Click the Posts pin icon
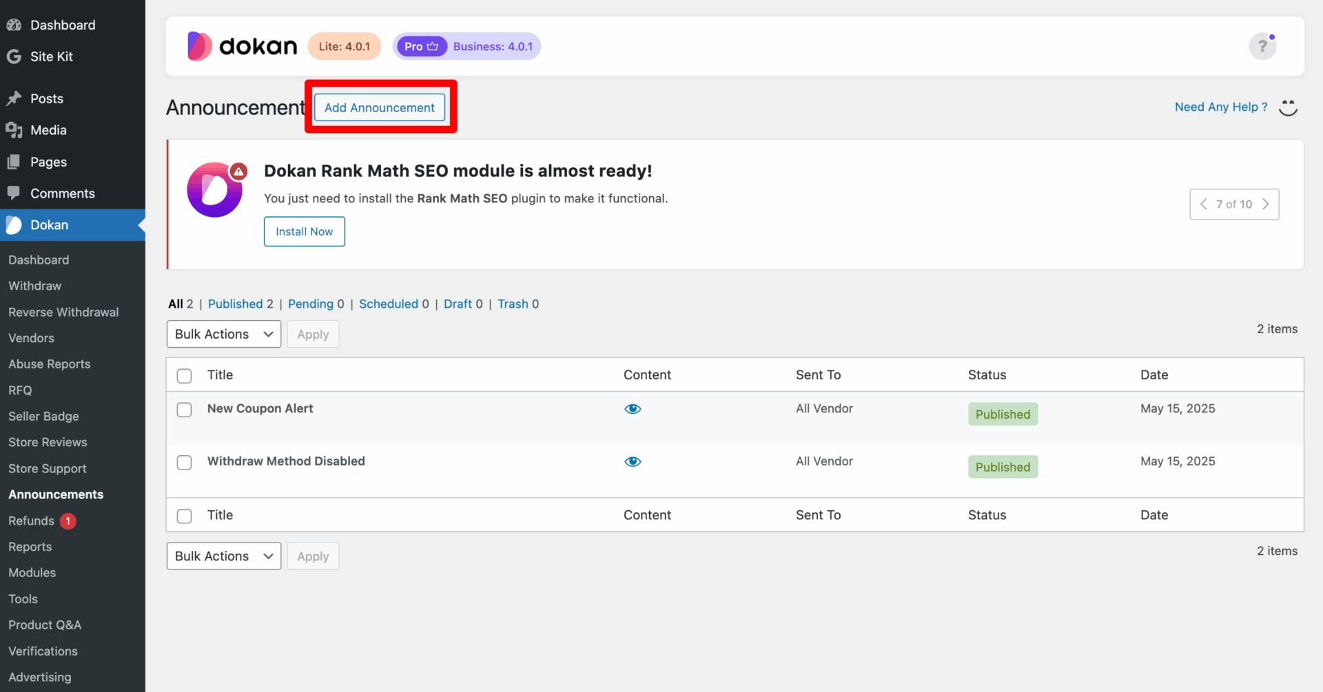 point(14,98)
